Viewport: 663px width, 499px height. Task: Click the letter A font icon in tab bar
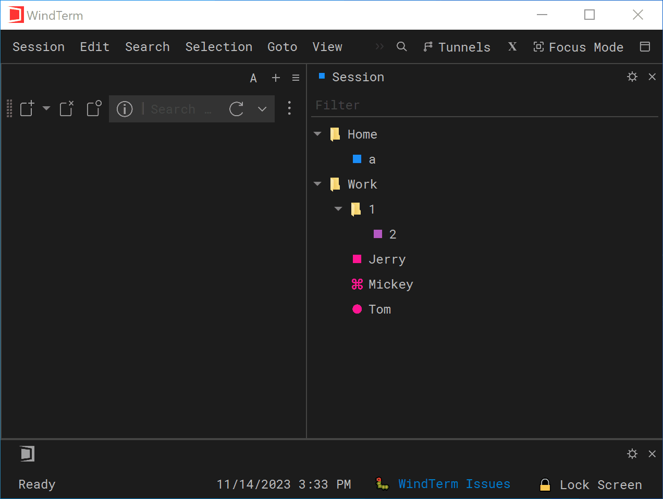coord(253,78)
